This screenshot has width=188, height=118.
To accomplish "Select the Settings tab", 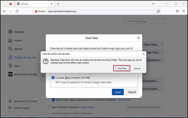I will point(35,4).
